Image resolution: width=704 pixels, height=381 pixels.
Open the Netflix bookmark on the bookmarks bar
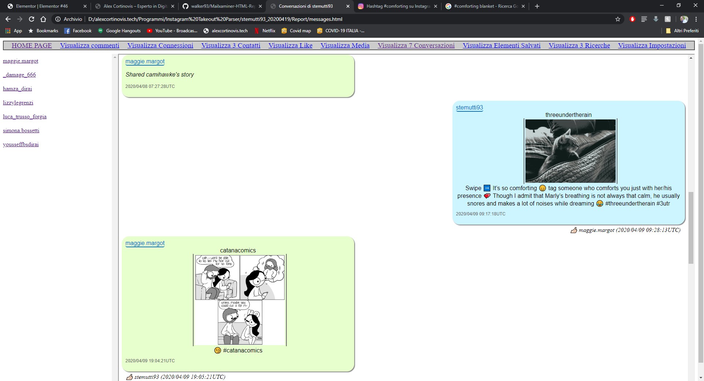(x=265, y=31)
